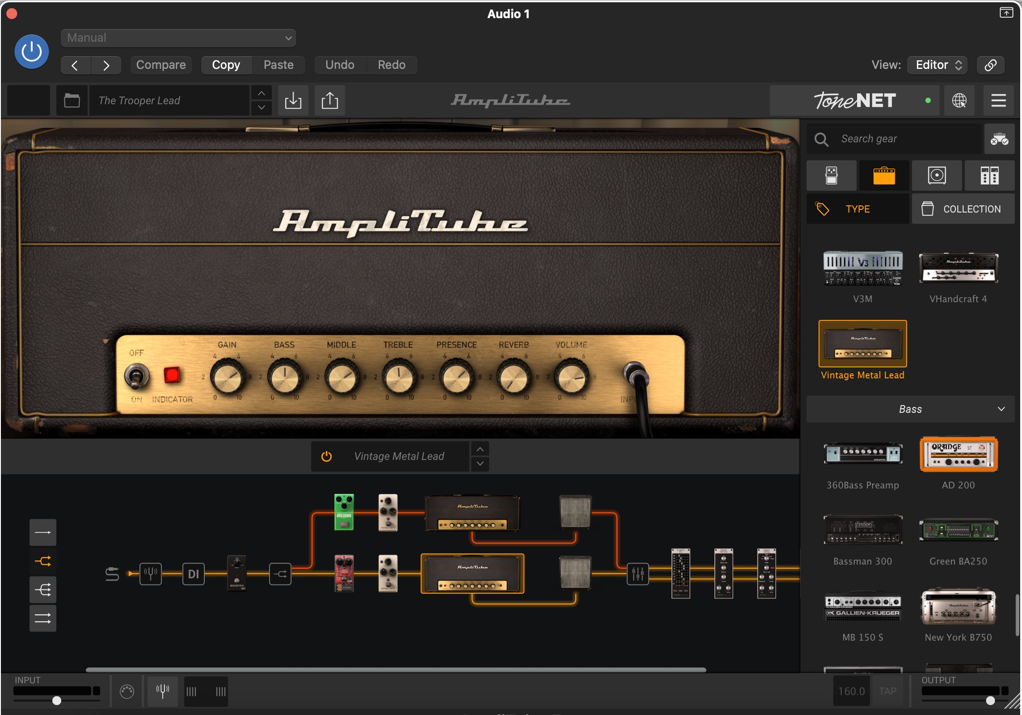Select the dual parallel lines routing icon

click(43, 618)
